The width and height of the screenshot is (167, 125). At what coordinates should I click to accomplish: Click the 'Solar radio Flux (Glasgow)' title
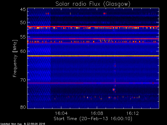tap(93, 4)
